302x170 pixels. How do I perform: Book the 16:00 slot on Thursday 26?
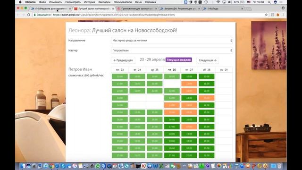pyautogui.click(x=172, y=119)
